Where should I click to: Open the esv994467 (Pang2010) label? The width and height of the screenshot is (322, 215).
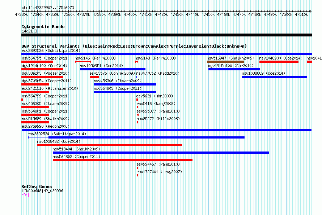pos(158,164)
